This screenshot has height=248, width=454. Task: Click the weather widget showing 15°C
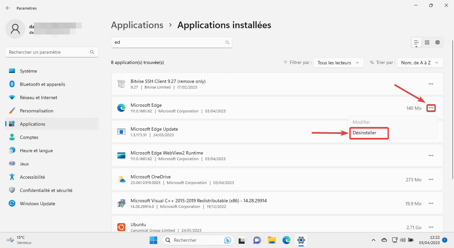point(19,240)
